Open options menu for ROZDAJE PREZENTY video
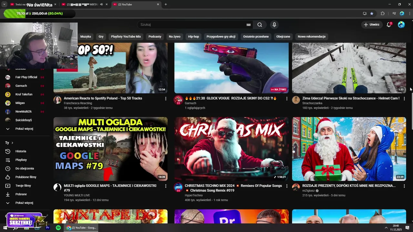The height and width of the screenshot is (232, 413). point(404,186)
